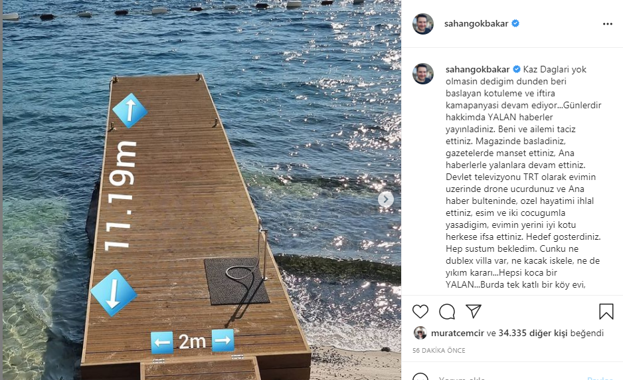
Task: Open the three-dot more options menu
Action: click(x=608, y=24)
